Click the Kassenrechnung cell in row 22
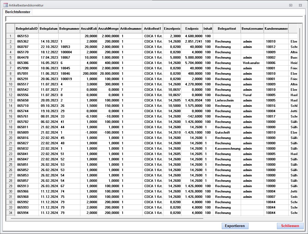The height and width of the screenshot is (234, 308). pyautogui.click(x=227, y=149)
